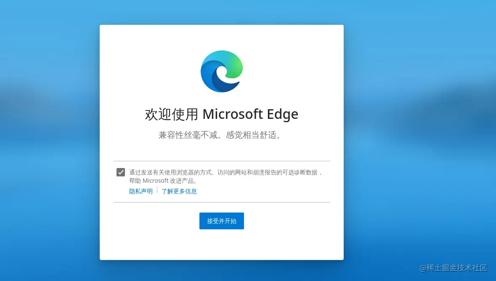
Task: Click the Microsoft Edge logo
Action: [222, 71]
